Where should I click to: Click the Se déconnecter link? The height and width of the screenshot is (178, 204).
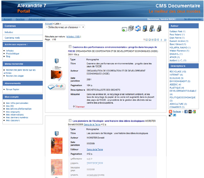click(x=193, y=19)
